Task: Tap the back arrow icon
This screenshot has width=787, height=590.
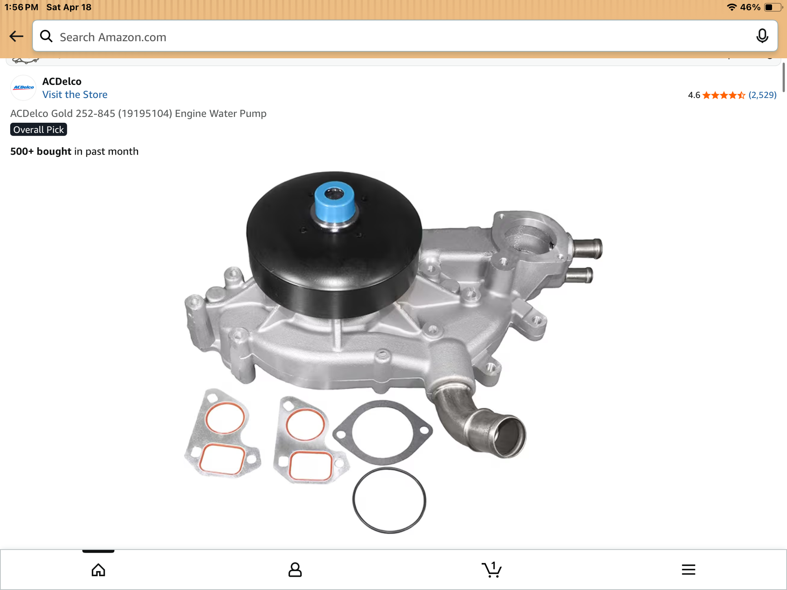Action: pos(16,37)
